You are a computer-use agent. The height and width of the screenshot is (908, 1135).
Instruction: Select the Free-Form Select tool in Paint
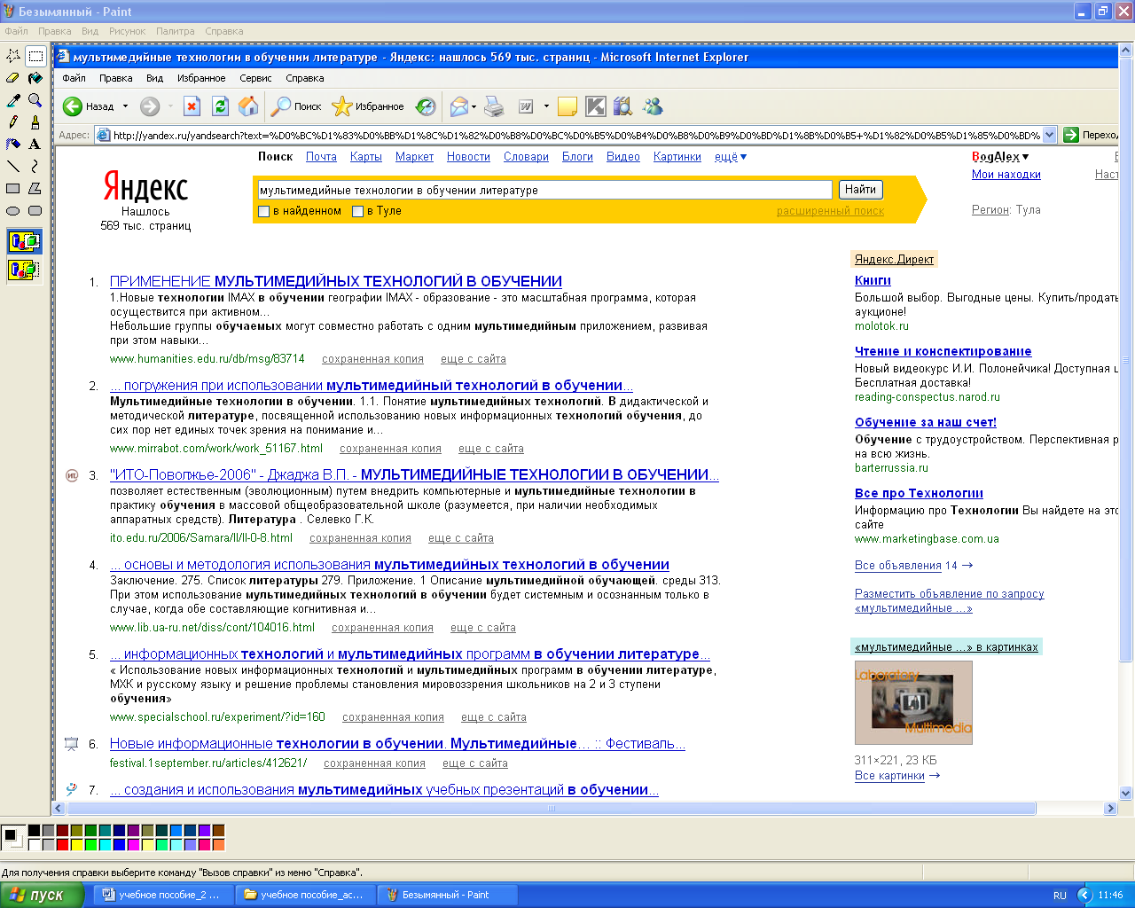(x=13, y=56)
